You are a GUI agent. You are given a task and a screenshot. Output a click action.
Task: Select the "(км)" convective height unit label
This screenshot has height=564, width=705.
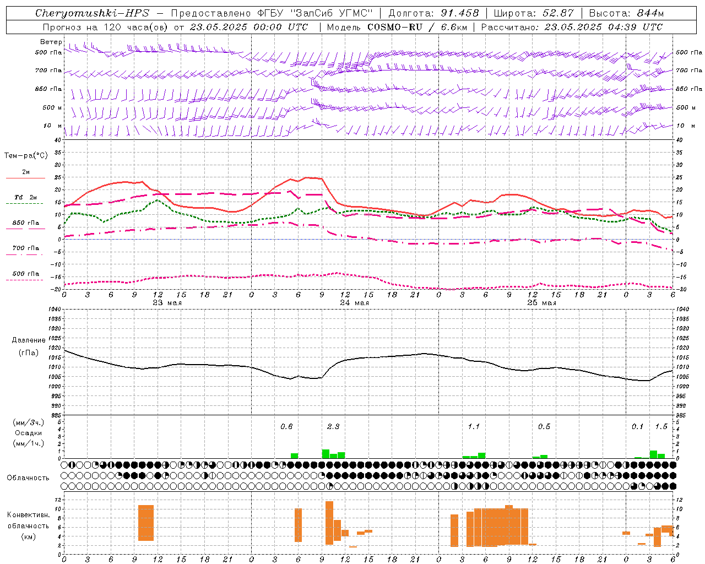[x=28, y=536]
